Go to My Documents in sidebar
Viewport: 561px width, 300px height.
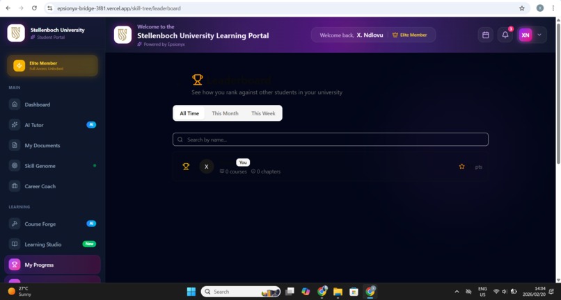[x=52, y=145]
